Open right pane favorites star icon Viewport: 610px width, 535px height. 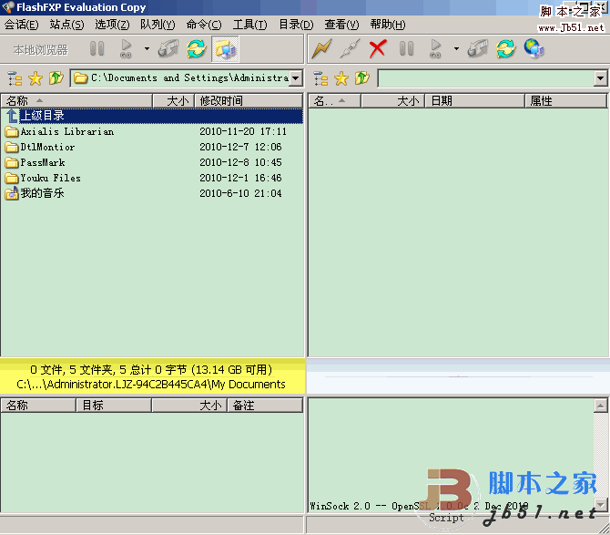341,78
